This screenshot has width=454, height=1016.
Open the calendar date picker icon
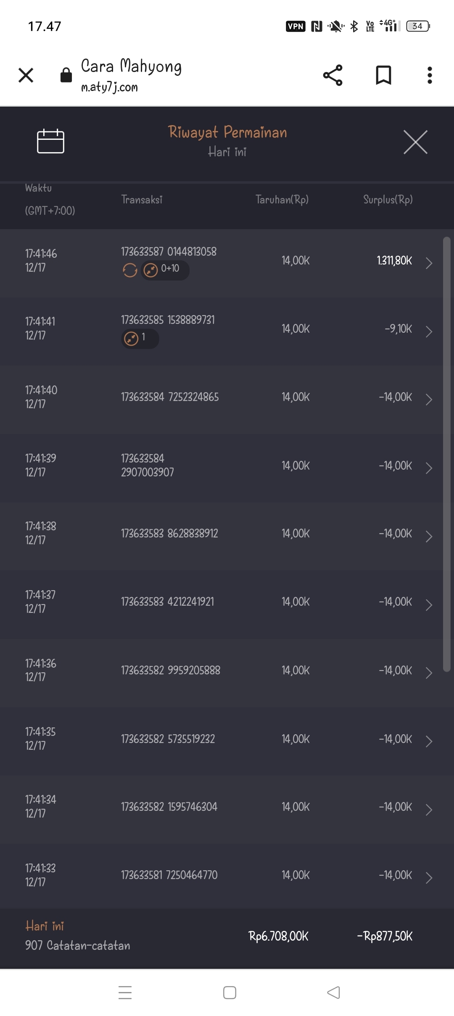(x=50, y=141)
